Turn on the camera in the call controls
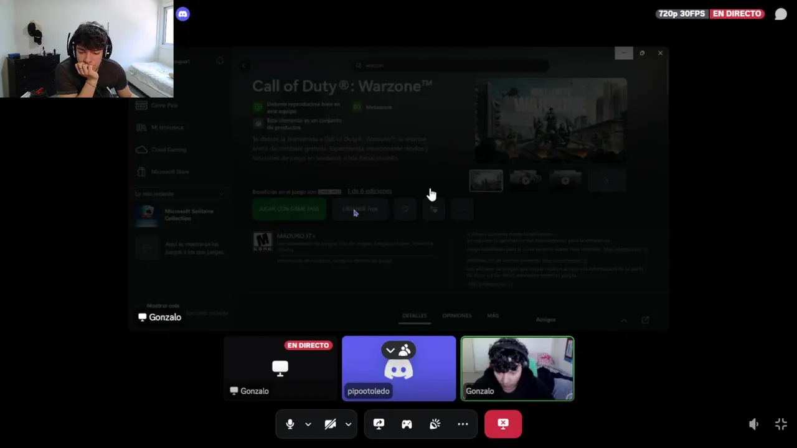The image size is (797, 448). pos(330,424)
